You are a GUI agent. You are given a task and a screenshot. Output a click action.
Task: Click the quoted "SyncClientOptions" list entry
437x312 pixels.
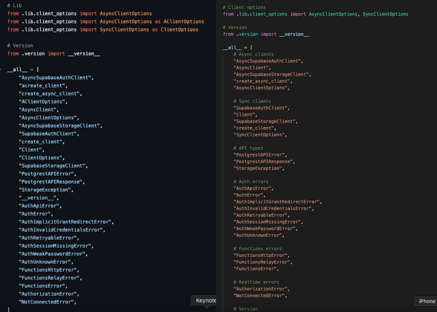[260, 135]
